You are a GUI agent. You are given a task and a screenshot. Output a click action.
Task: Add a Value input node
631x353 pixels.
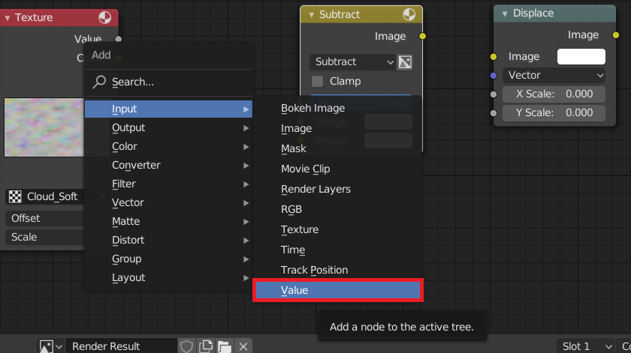click(338, 290)
